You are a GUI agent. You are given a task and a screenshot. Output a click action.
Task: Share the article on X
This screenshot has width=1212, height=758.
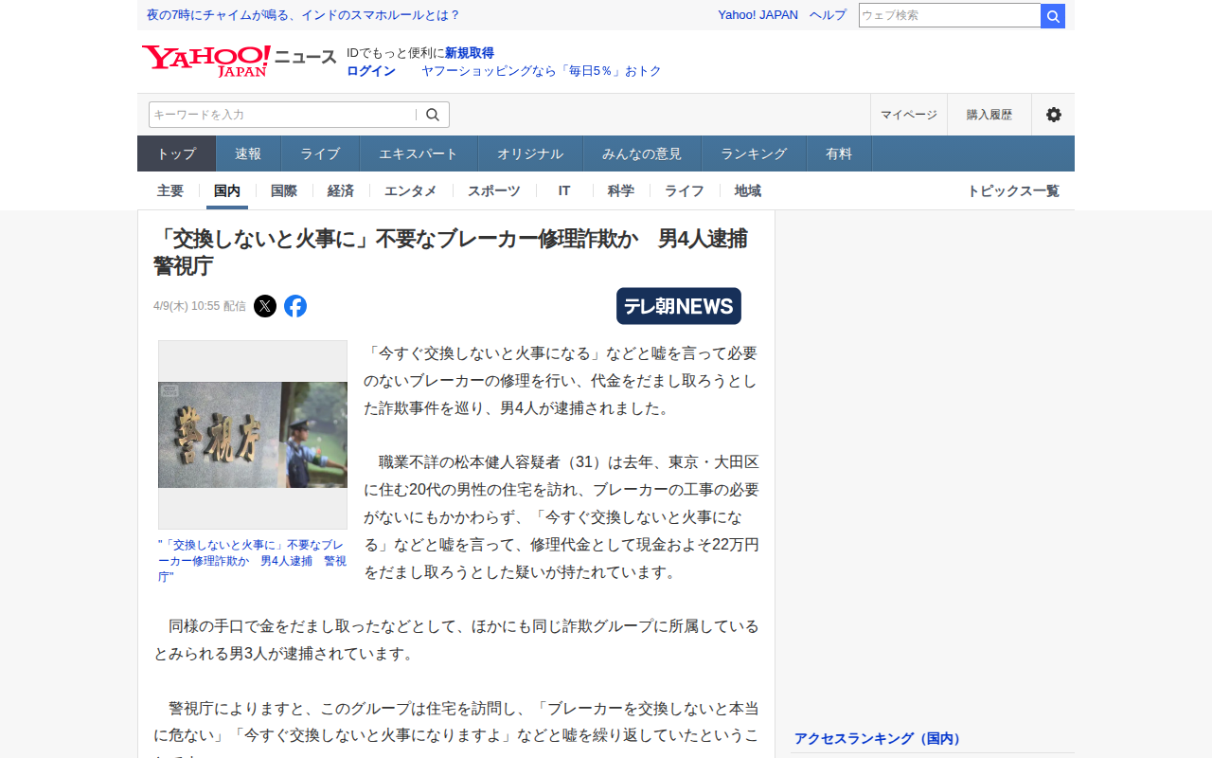pyautogui.click(x=265, y=306)
